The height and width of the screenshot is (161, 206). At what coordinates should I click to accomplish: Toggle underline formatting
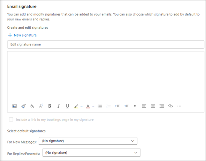click(67, 106)
